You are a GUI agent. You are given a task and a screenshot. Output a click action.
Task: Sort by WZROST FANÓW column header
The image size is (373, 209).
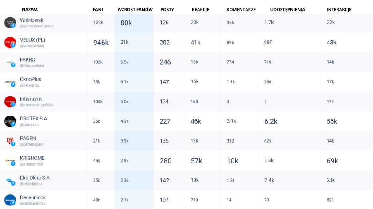pyautogui.click(x=135, y=9)
